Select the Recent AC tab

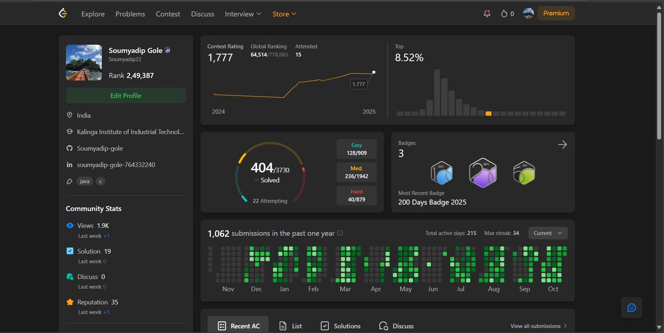(238, 325)
